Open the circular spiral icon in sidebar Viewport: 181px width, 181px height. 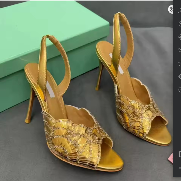click(x=180, y=90)
